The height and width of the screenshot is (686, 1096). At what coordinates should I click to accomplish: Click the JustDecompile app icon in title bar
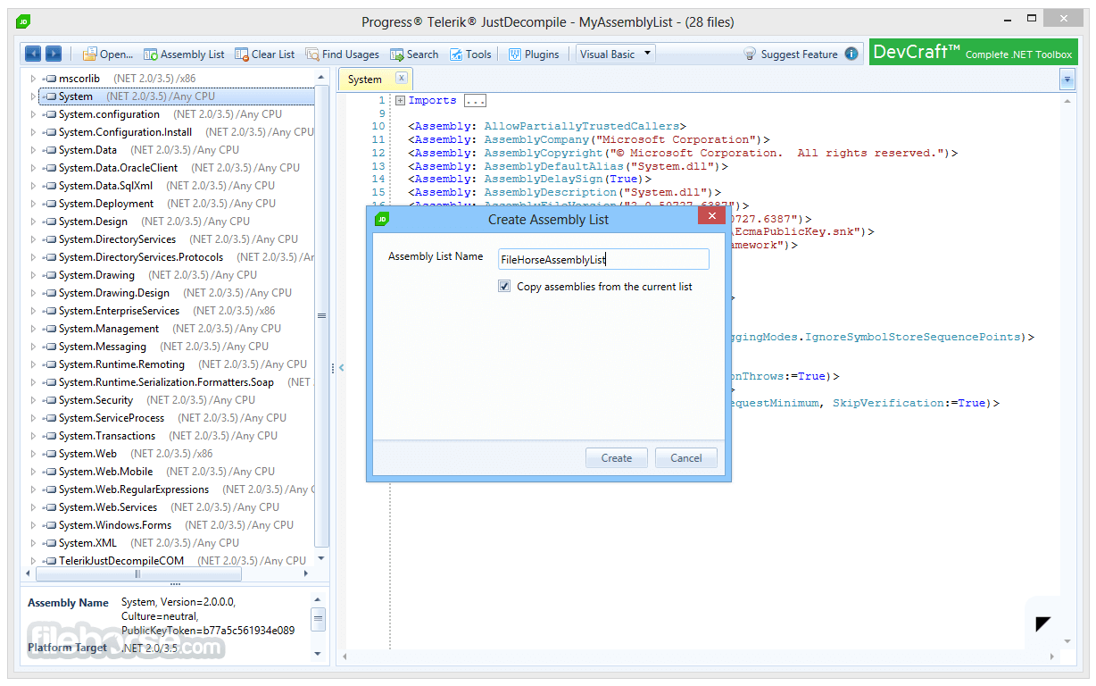[x=23, y=21]
